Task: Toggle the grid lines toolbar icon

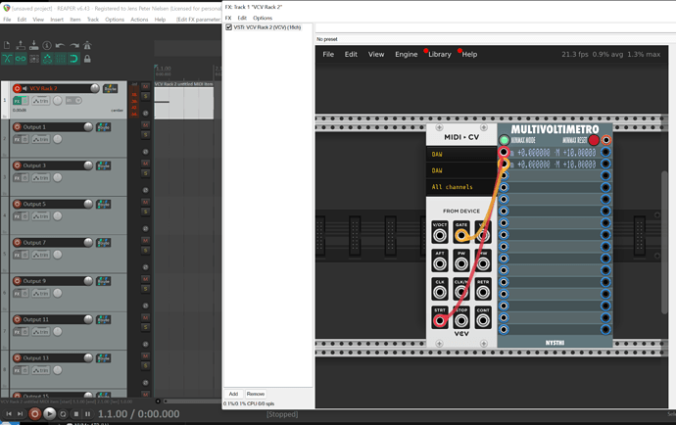Action: (61, 59)
